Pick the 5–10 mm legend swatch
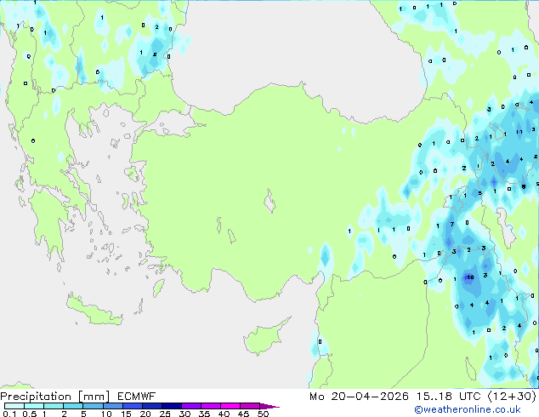 point(93,406)
